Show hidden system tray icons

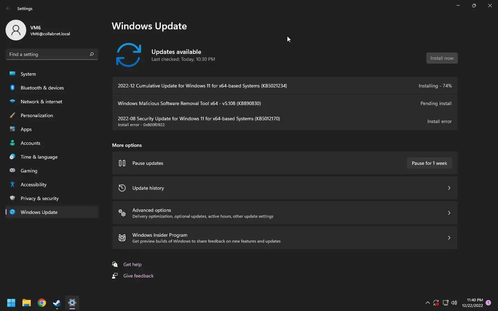428,303
